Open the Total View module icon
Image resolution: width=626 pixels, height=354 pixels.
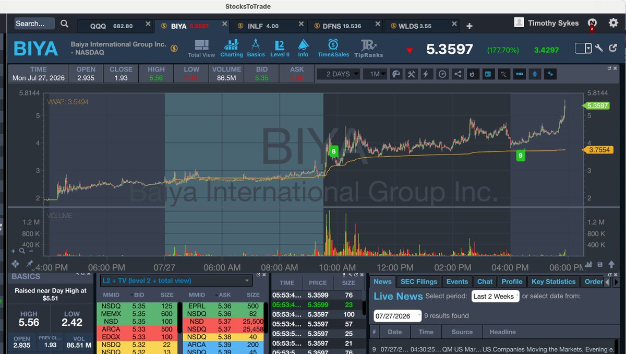pyautogui.click(x=201, y=48)
